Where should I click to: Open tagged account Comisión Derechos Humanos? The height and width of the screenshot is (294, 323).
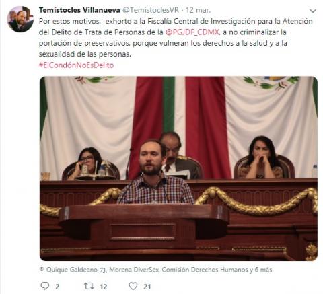point(205,270)
